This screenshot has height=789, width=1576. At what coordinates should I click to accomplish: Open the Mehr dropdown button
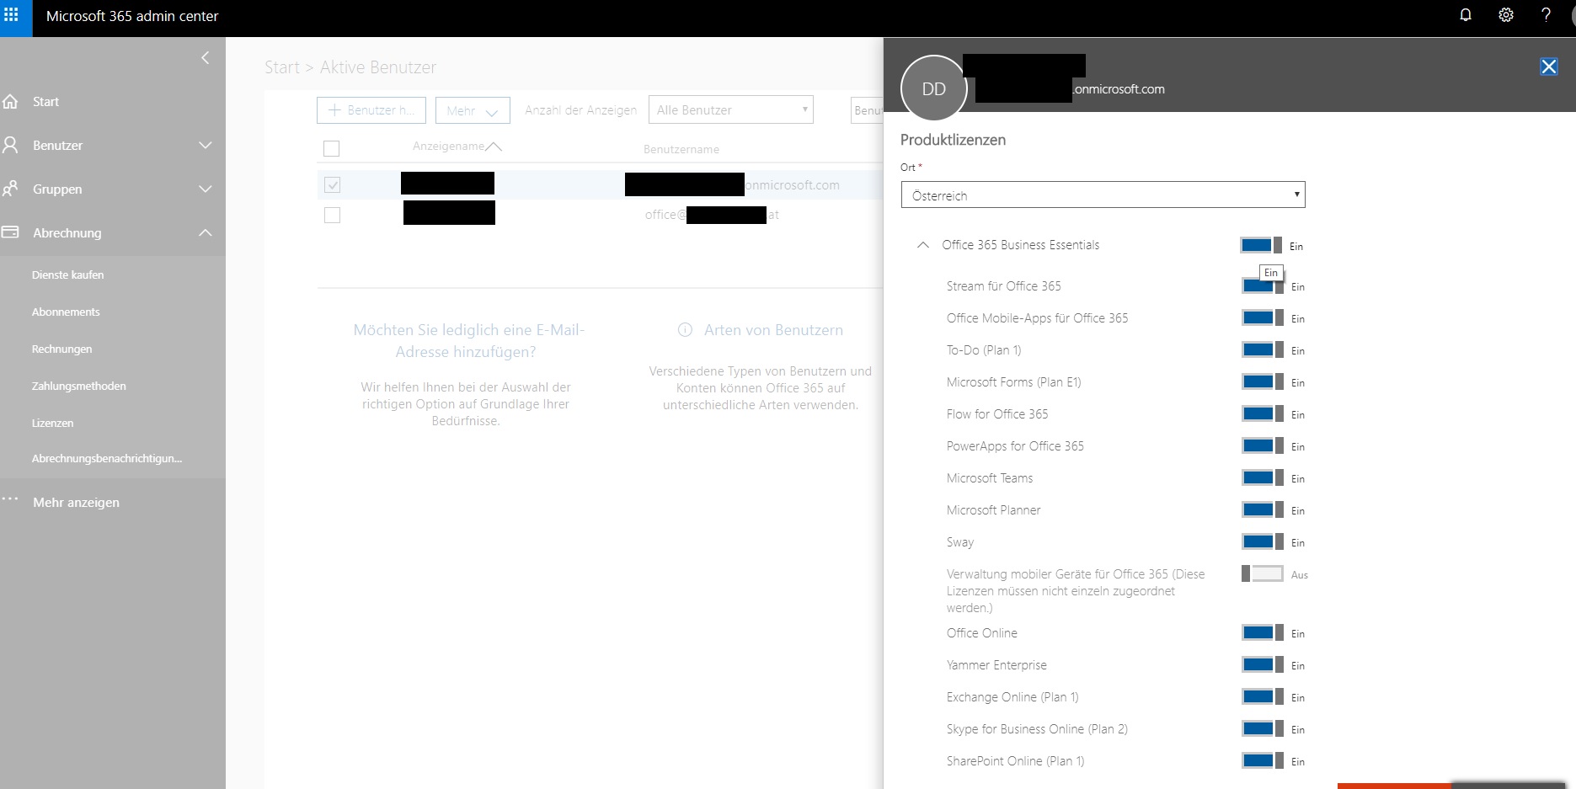tap(473, 110)
